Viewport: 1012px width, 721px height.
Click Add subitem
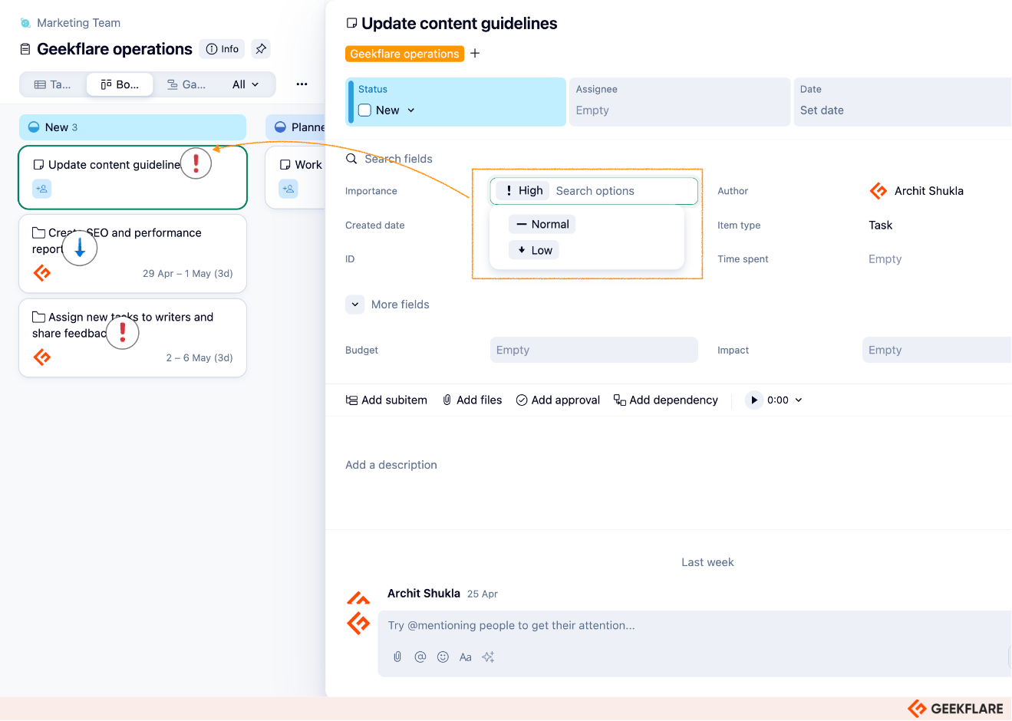[387, 400]
